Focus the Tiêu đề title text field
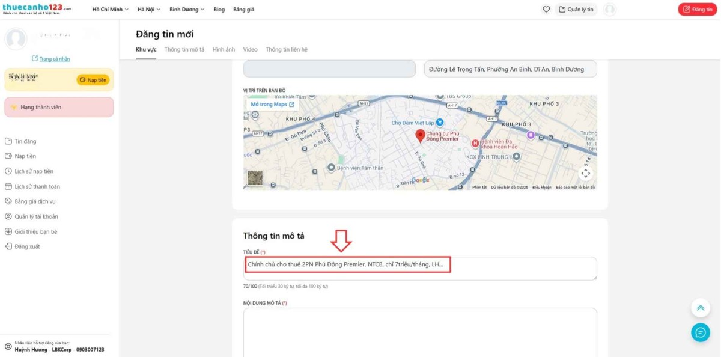This screenshot has width=721, height=357. click(420, 269)
